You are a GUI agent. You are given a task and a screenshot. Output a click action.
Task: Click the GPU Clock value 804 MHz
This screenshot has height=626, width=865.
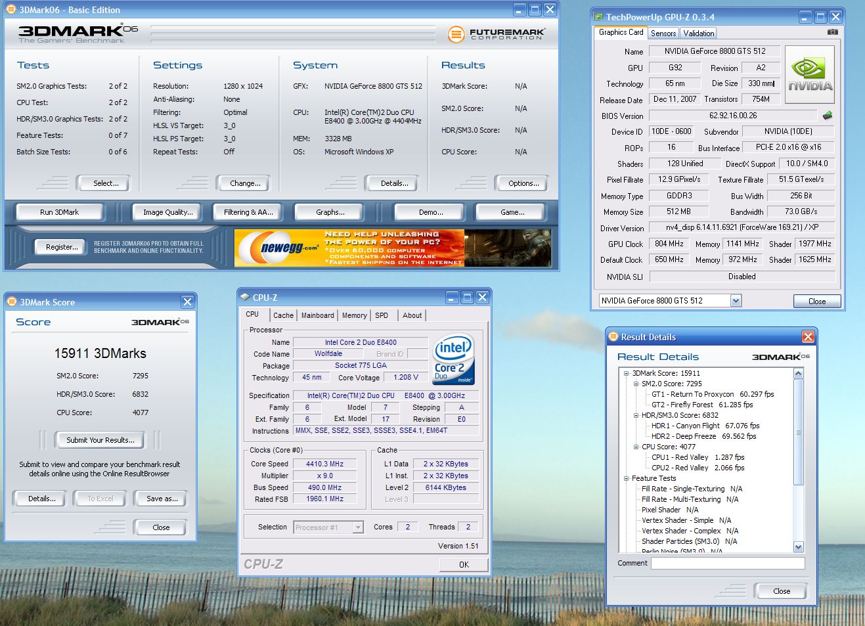point(669,244)
